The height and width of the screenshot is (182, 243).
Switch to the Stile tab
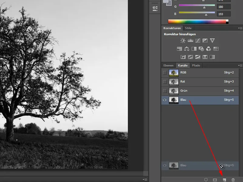coord(188,28)
